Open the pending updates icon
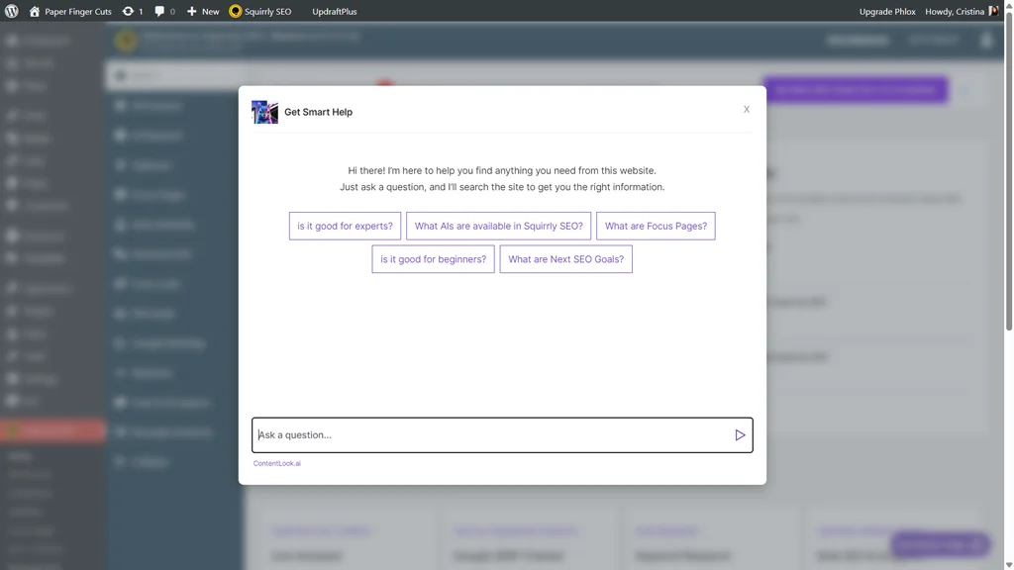The height and width of the screenshot is (570, 1014). click(132, 11)
